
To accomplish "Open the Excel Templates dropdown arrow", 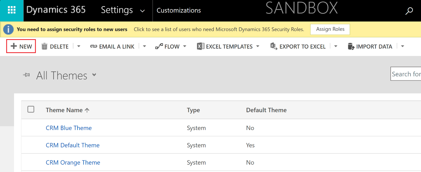I will pyautogui.click(x=258, y=46).
